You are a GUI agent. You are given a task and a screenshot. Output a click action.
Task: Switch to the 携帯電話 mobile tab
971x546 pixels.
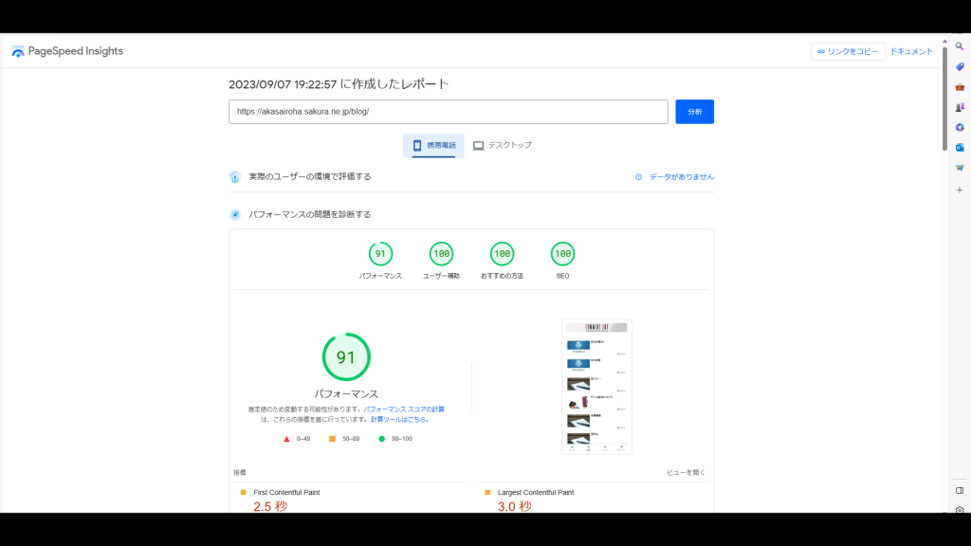point(433,145)
